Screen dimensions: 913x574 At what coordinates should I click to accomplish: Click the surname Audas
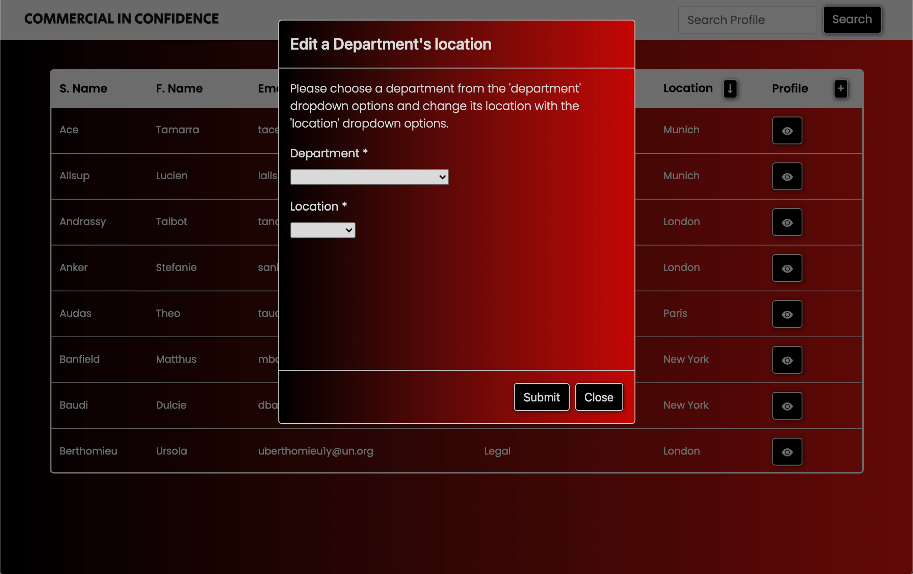click(75, 313)
